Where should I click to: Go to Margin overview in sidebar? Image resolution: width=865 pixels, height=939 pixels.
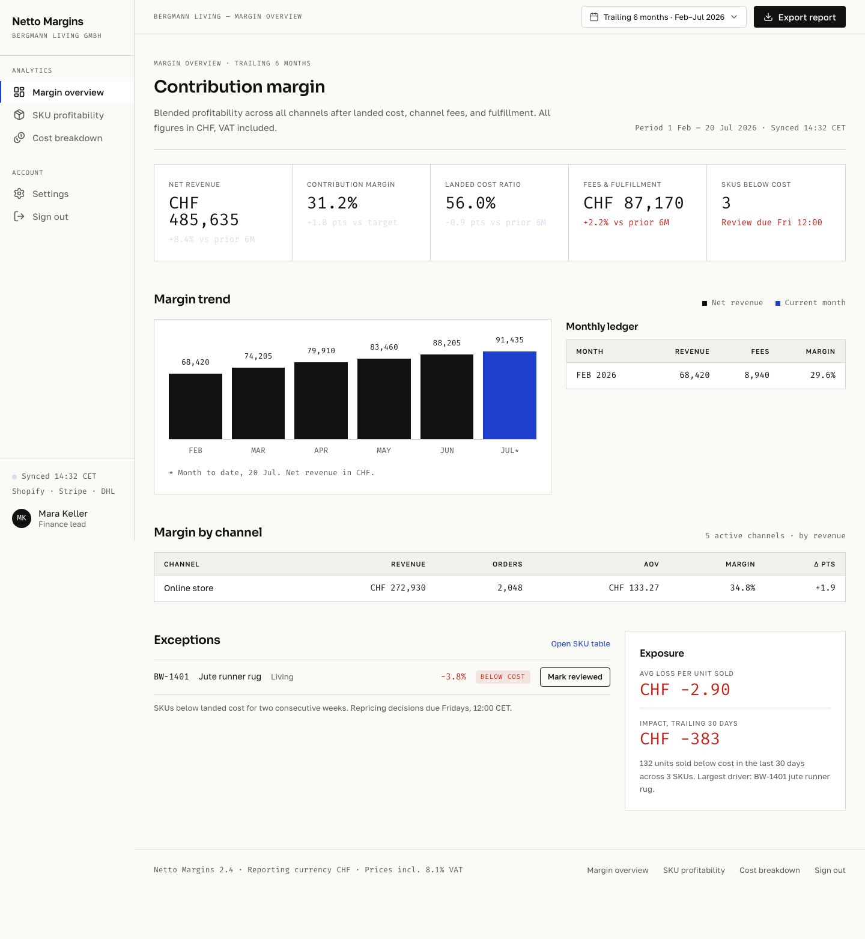67,92
